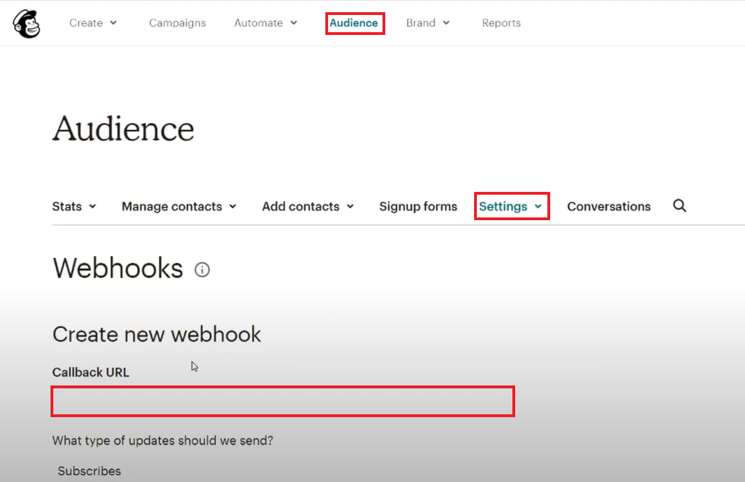745x482 pixels.
Task: Focus the Callback URL input field
Action: click(x=283, y=402)
